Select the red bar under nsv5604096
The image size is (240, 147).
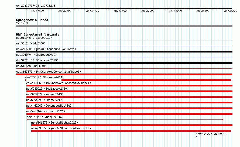[x=129, y=103]
